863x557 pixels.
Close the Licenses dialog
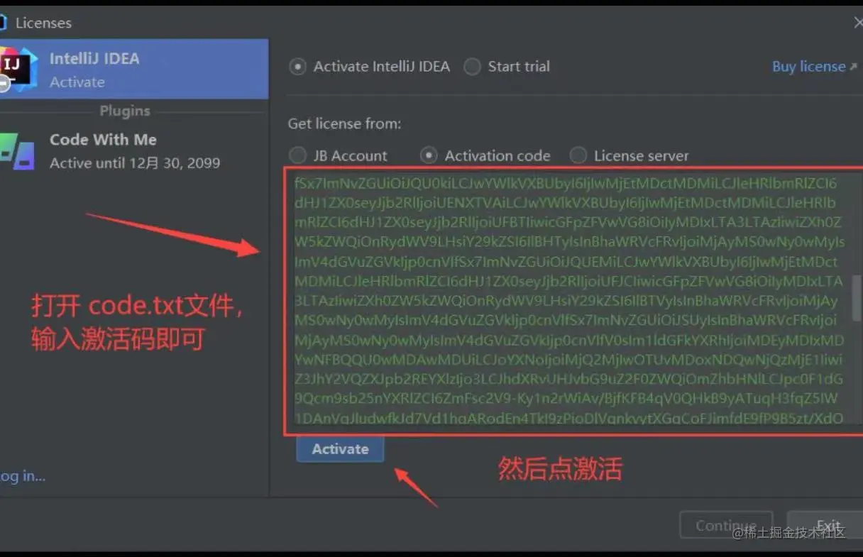pos(858,23)
